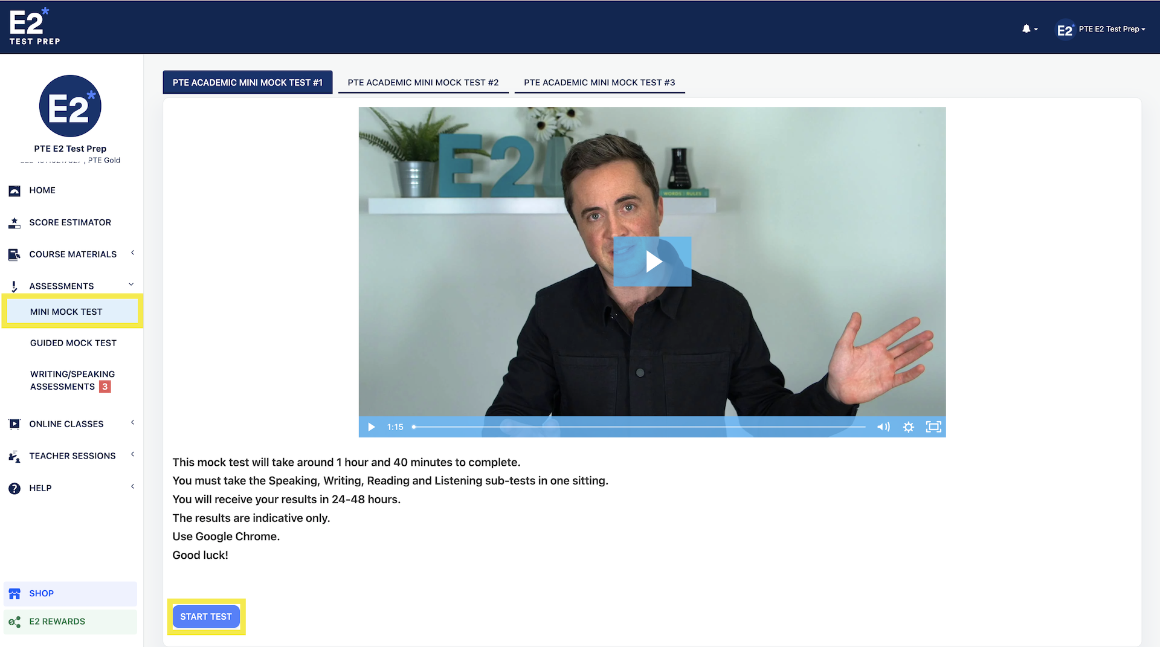Image resolution: width=1160 pixels, height=647 pixels.
Task: Enter fullscreen video mode
Action: [933, 427]
